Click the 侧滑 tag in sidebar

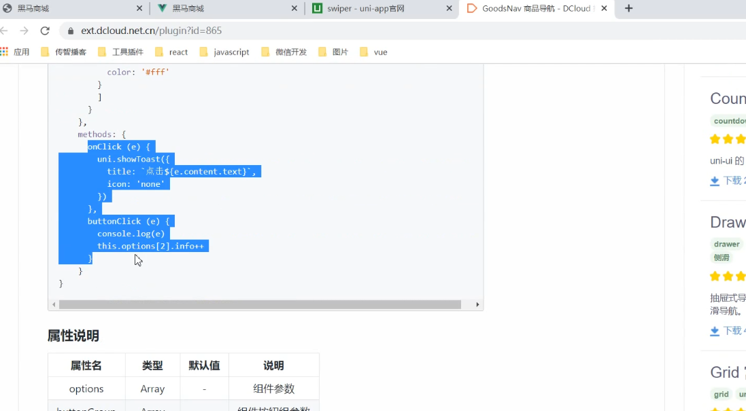[x=722, y=257]
